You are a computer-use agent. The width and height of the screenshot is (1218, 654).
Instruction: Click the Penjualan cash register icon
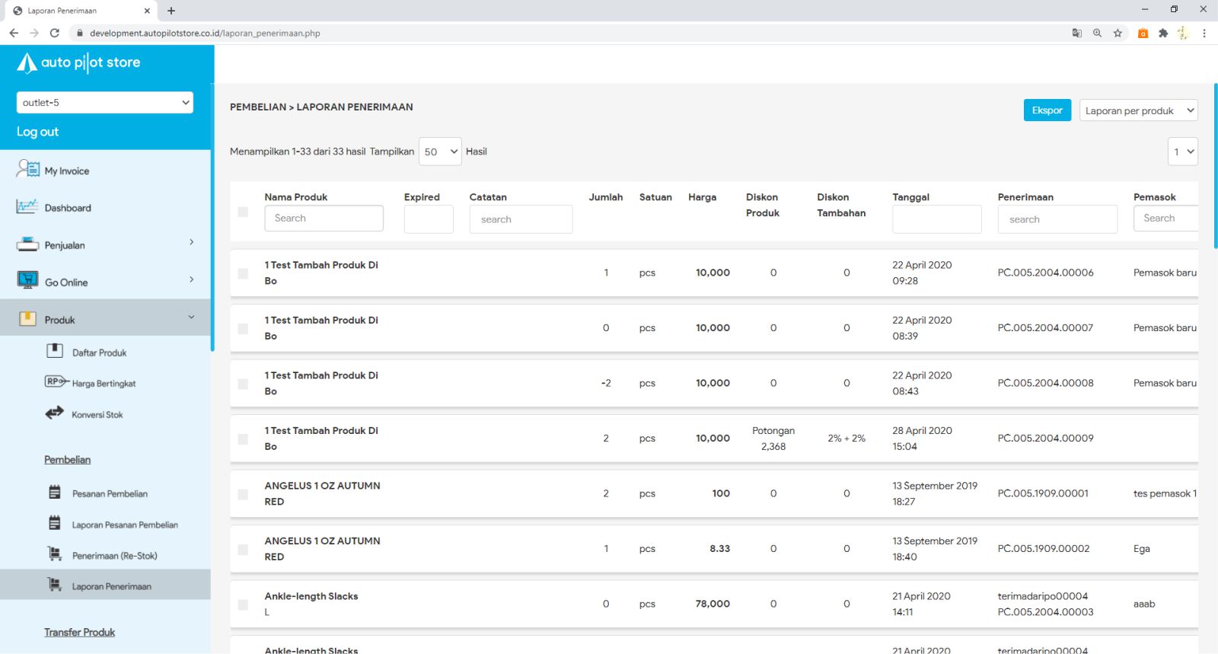[x=27, y=244]
